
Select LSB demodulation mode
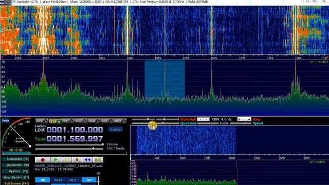(x=81, y=121)
